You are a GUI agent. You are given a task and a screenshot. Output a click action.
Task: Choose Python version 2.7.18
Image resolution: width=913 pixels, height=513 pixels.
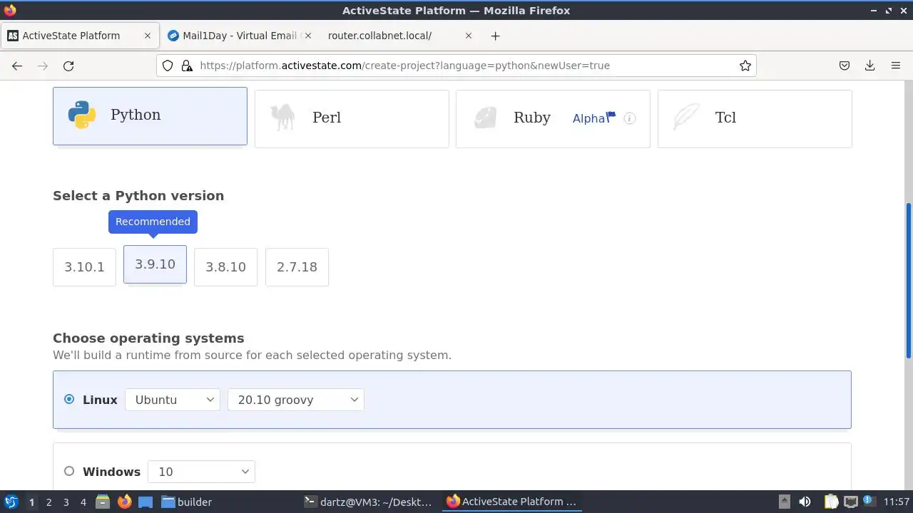point(297,267)
